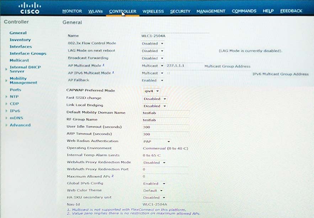Switch to the WLANs menu

point(96,11)
